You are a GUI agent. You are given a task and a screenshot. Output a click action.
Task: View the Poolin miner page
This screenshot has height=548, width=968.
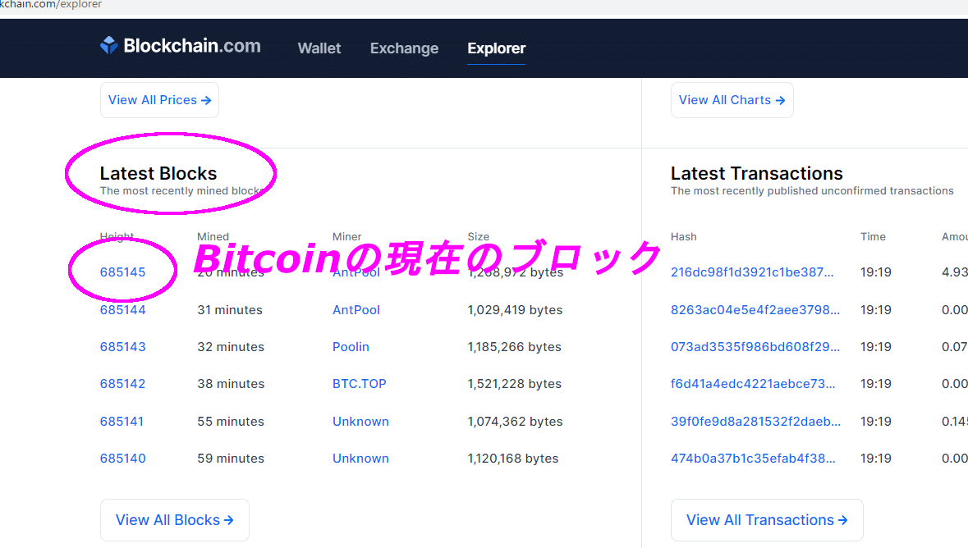click(x=351, y=346)
